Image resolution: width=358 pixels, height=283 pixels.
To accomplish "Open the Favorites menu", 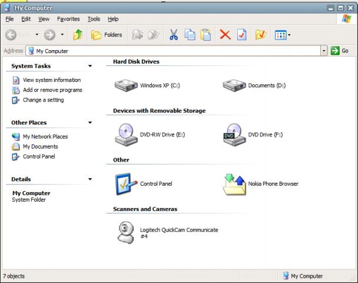I will tap(68, 19).
